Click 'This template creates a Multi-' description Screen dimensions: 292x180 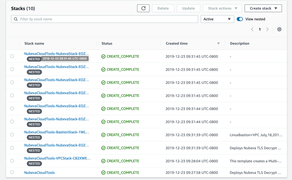point(255,161)
